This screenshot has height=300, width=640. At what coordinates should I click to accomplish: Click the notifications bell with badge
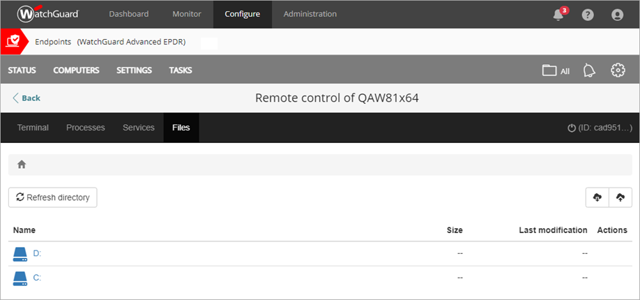coord(558,15)
